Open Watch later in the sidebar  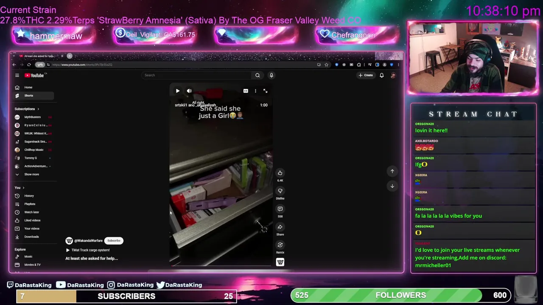[x=33, y=212]
